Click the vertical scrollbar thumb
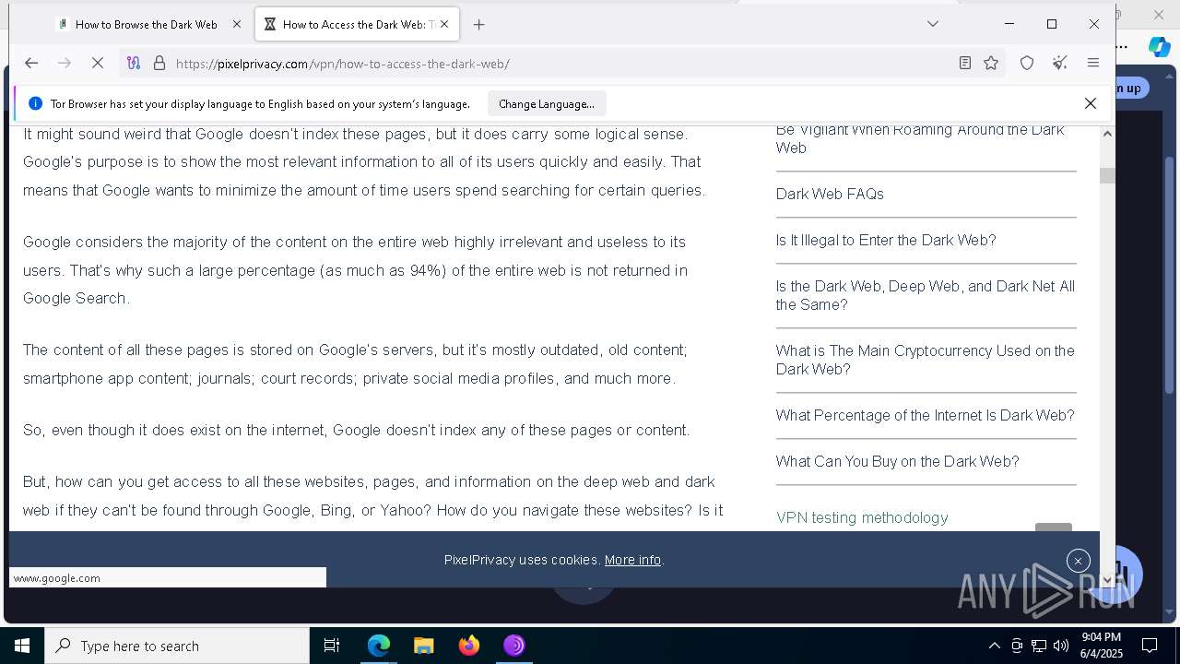 coord(1107,175)
